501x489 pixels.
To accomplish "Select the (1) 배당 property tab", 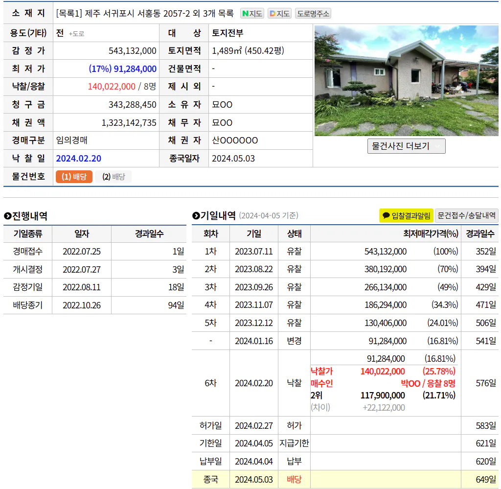I will click(74, 177).
